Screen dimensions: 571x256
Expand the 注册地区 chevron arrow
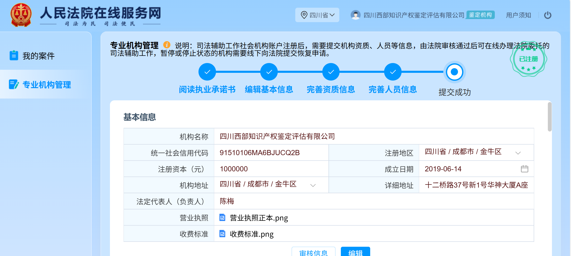[518, 153]
